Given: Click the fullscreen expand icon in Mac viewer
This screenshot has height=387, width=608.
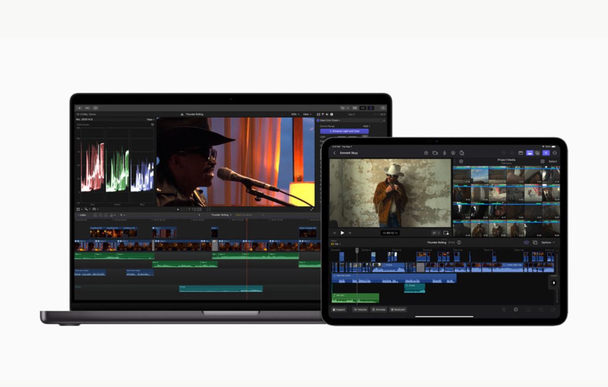Looking at the screenshot, I should tap(312, 209).
